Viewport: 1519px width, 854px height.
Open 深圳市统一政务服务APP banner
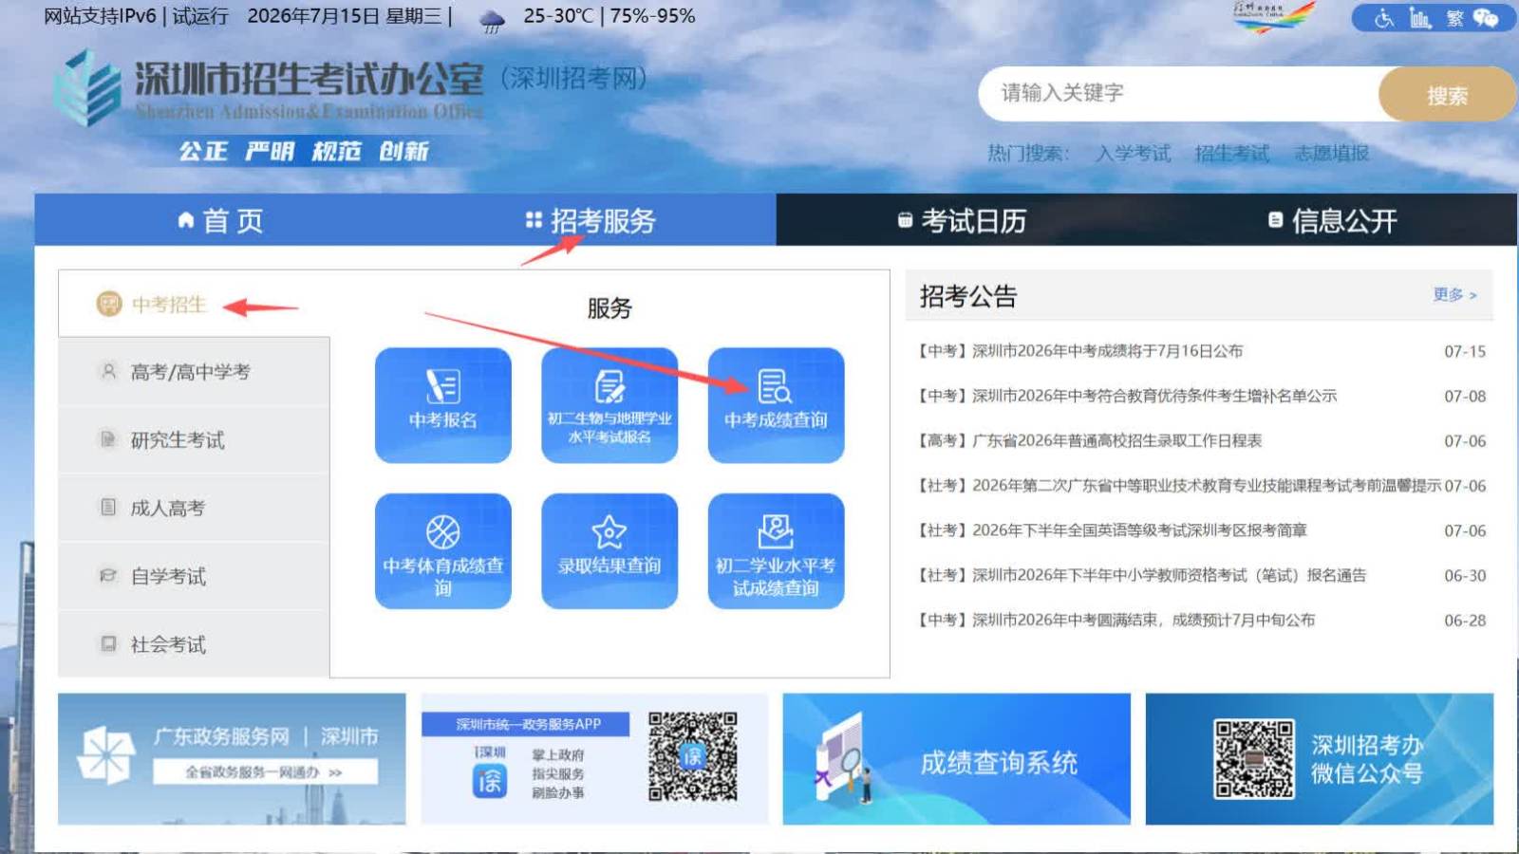pyautogui.click(x=594, y=759)
